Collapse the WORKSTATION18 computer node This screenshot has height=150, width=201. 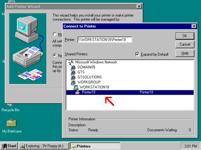click(x=73, y=86)
